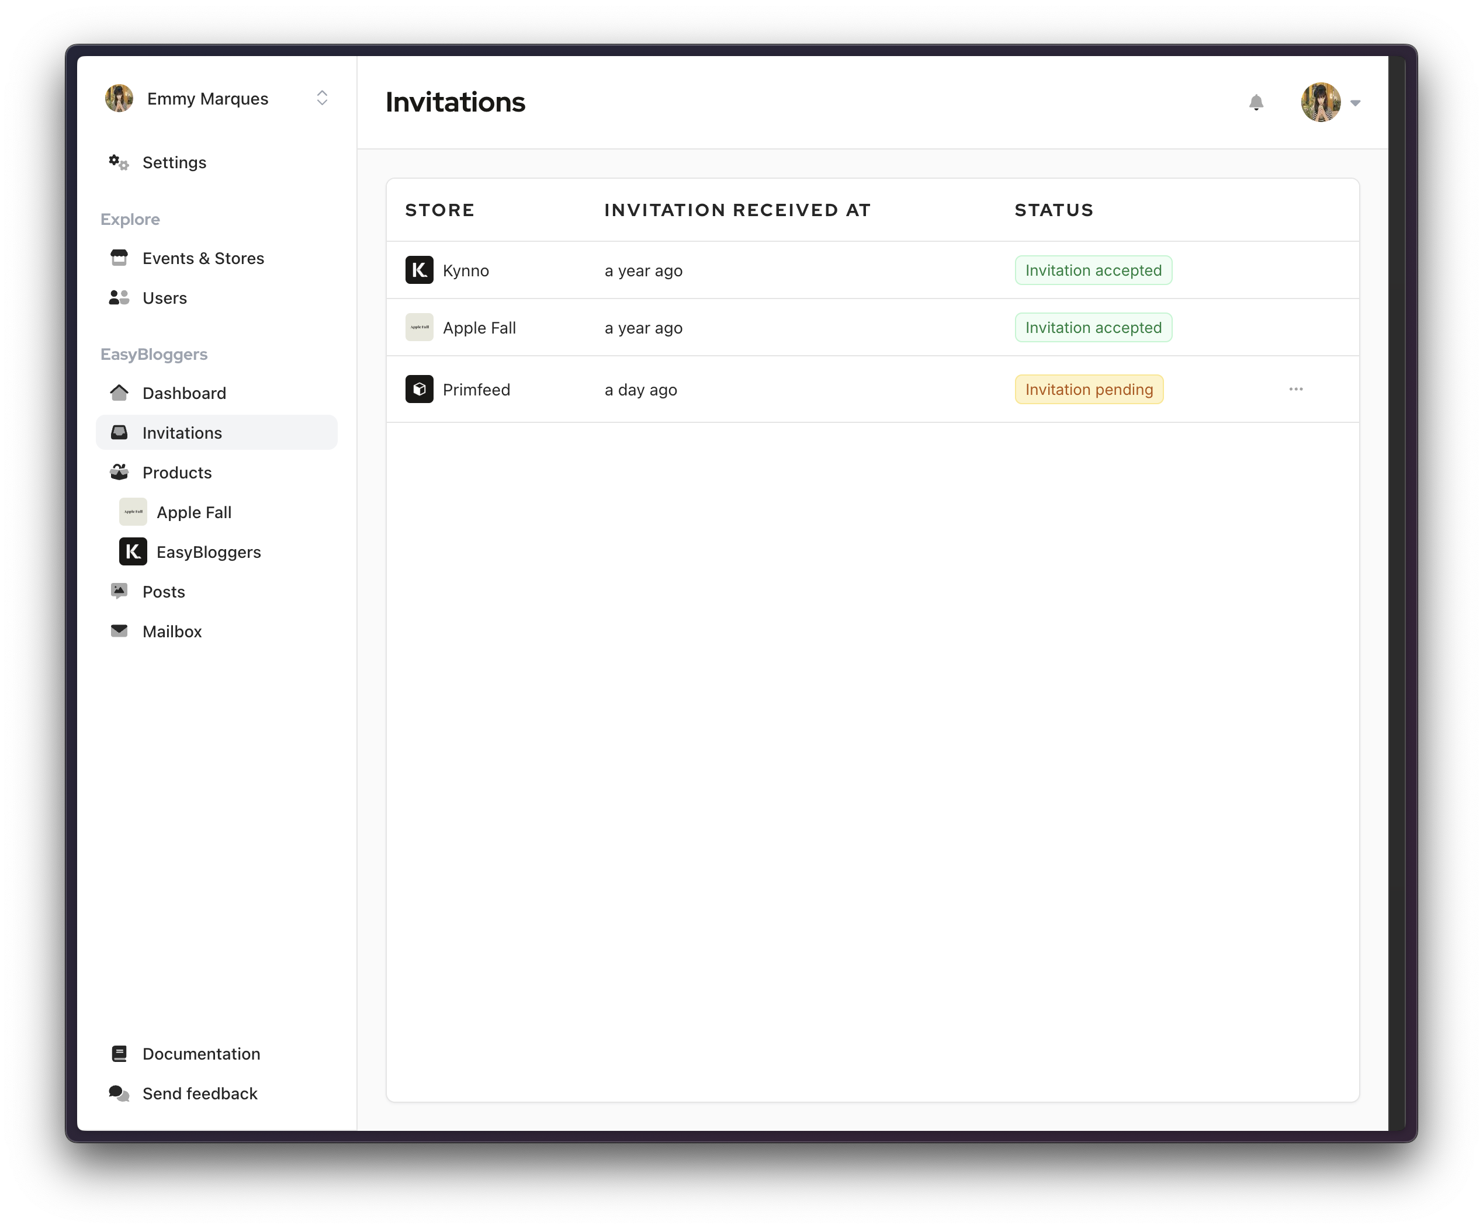Click the Dashboard home icon
1483x1229 pixels.
(x=119, y=393)
